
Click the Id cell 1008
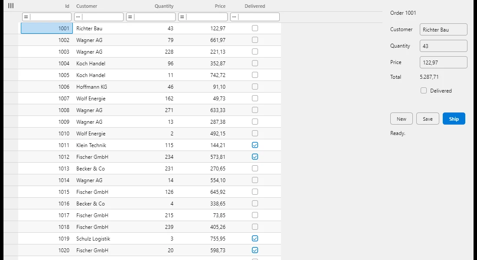(47, 110)
